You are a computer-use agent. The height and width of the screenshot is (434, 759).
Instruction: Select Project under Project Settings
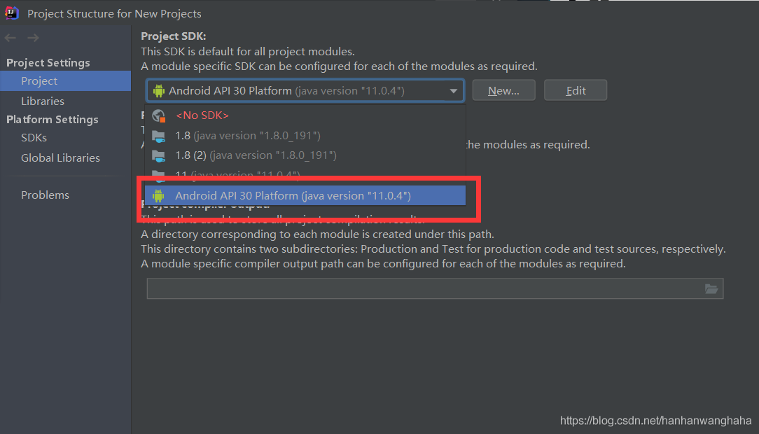pos(39,80)
